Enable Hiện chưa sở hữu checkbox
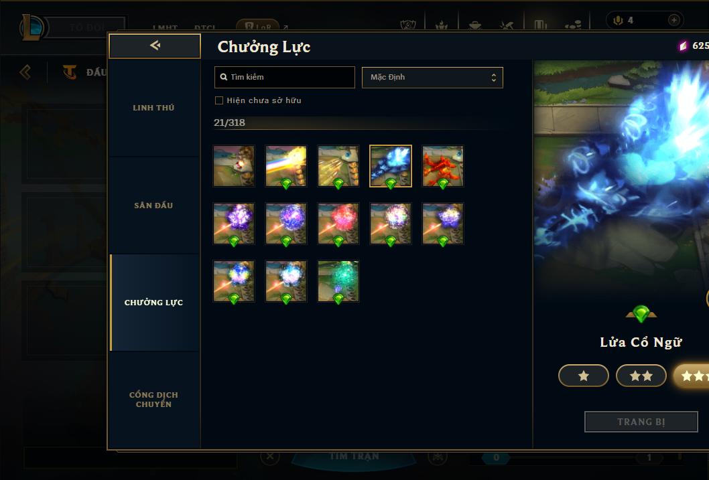The width and height of the screenshot is (709, 480). coord(219,100)
